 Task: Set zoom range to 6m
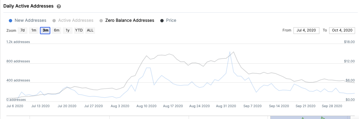click(56, 30)
